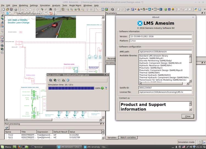
Task: Click the green refresh icon in toolbar
Action: [166, 9]
